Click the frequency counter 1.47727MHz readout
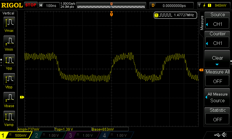Viewport: 232px width, 139px height. [184, 15]
